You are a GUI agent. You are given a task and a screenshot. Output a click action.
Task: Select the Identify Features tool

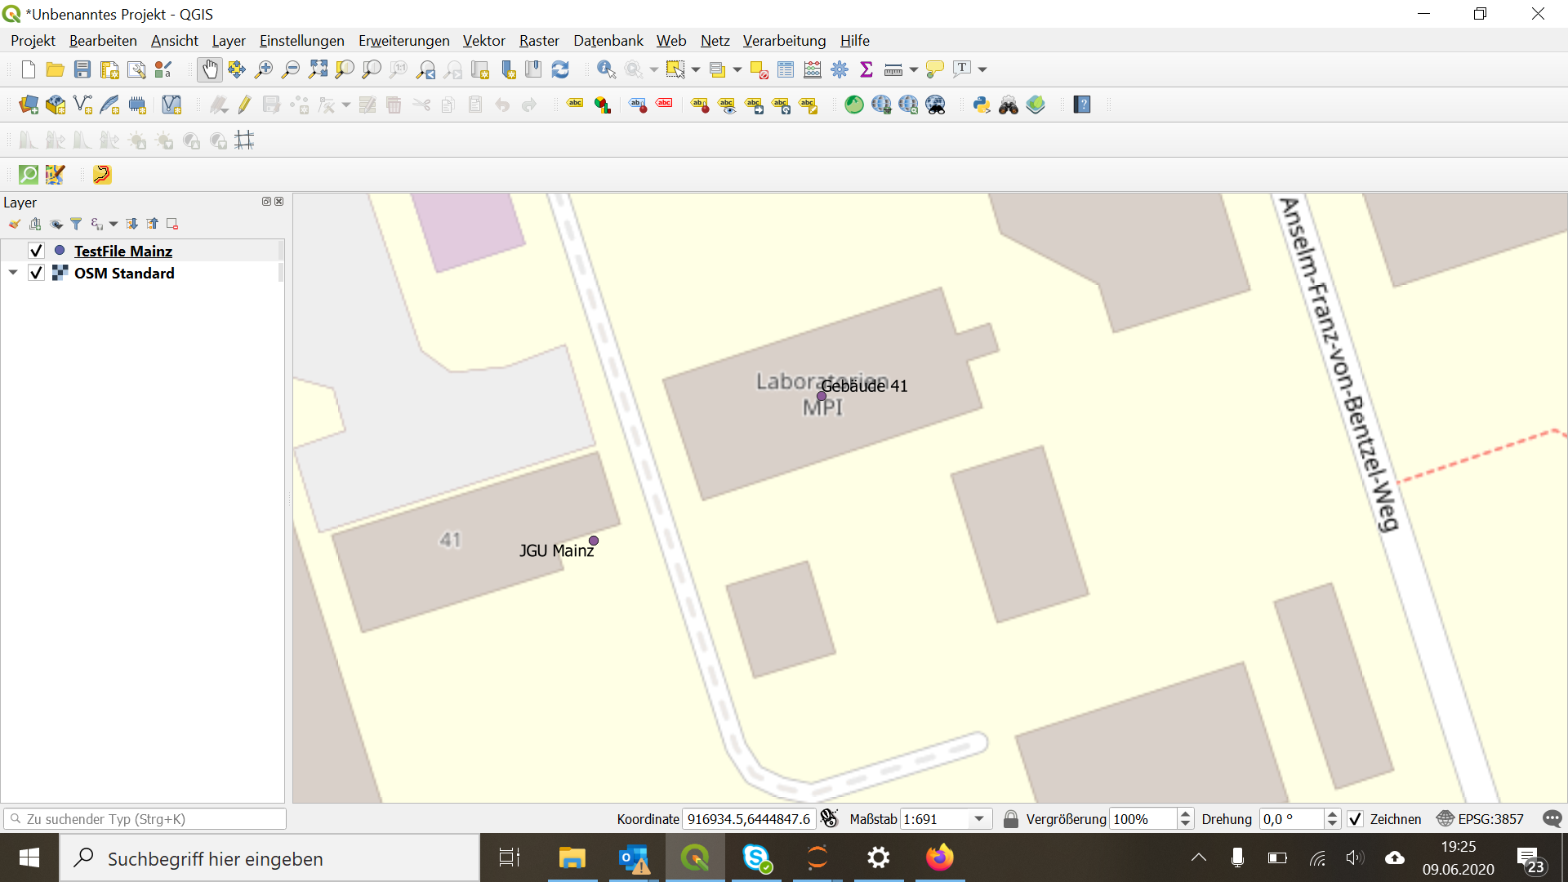(606, 69)
